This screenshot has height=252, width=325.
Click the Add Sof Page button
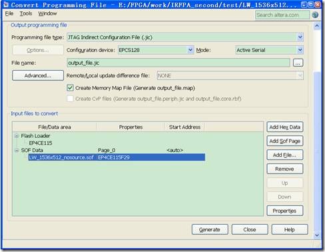click(x=285, y=141)
